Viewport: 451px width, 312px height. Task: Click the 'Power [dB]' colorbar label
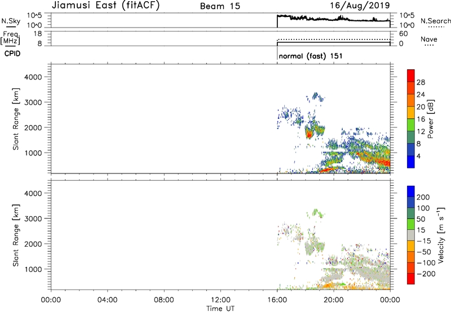[431, 119]
